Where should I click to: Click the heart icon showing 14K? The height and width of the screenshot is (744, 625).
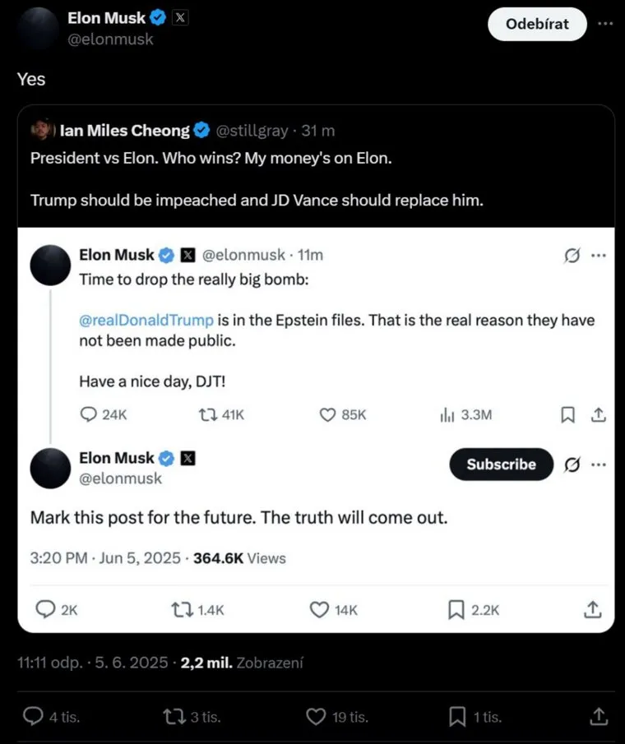point(319,609)
